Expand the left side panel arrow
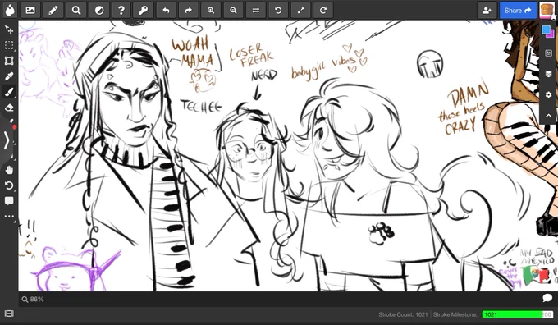Viewport: 558px width, 325px height. (6, 140)
